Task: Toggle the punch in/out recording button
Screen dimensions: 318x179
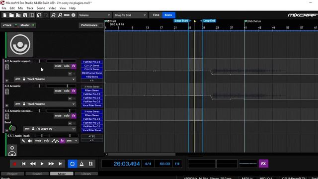Action: coord(90,164)
